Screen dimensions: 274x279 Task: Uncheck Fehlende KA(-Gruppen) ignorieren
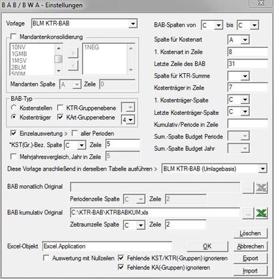point(121,267)
